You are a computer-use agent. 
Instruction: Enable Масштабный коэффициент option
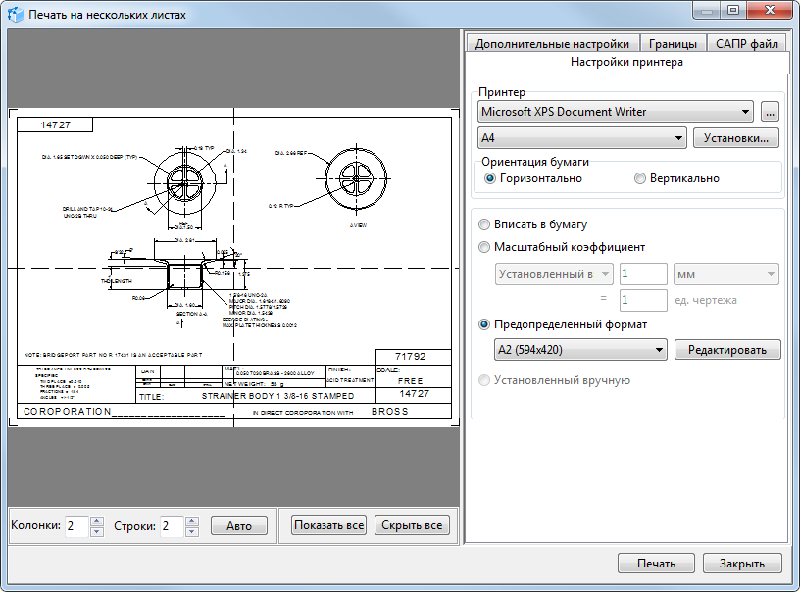(483, 247)
